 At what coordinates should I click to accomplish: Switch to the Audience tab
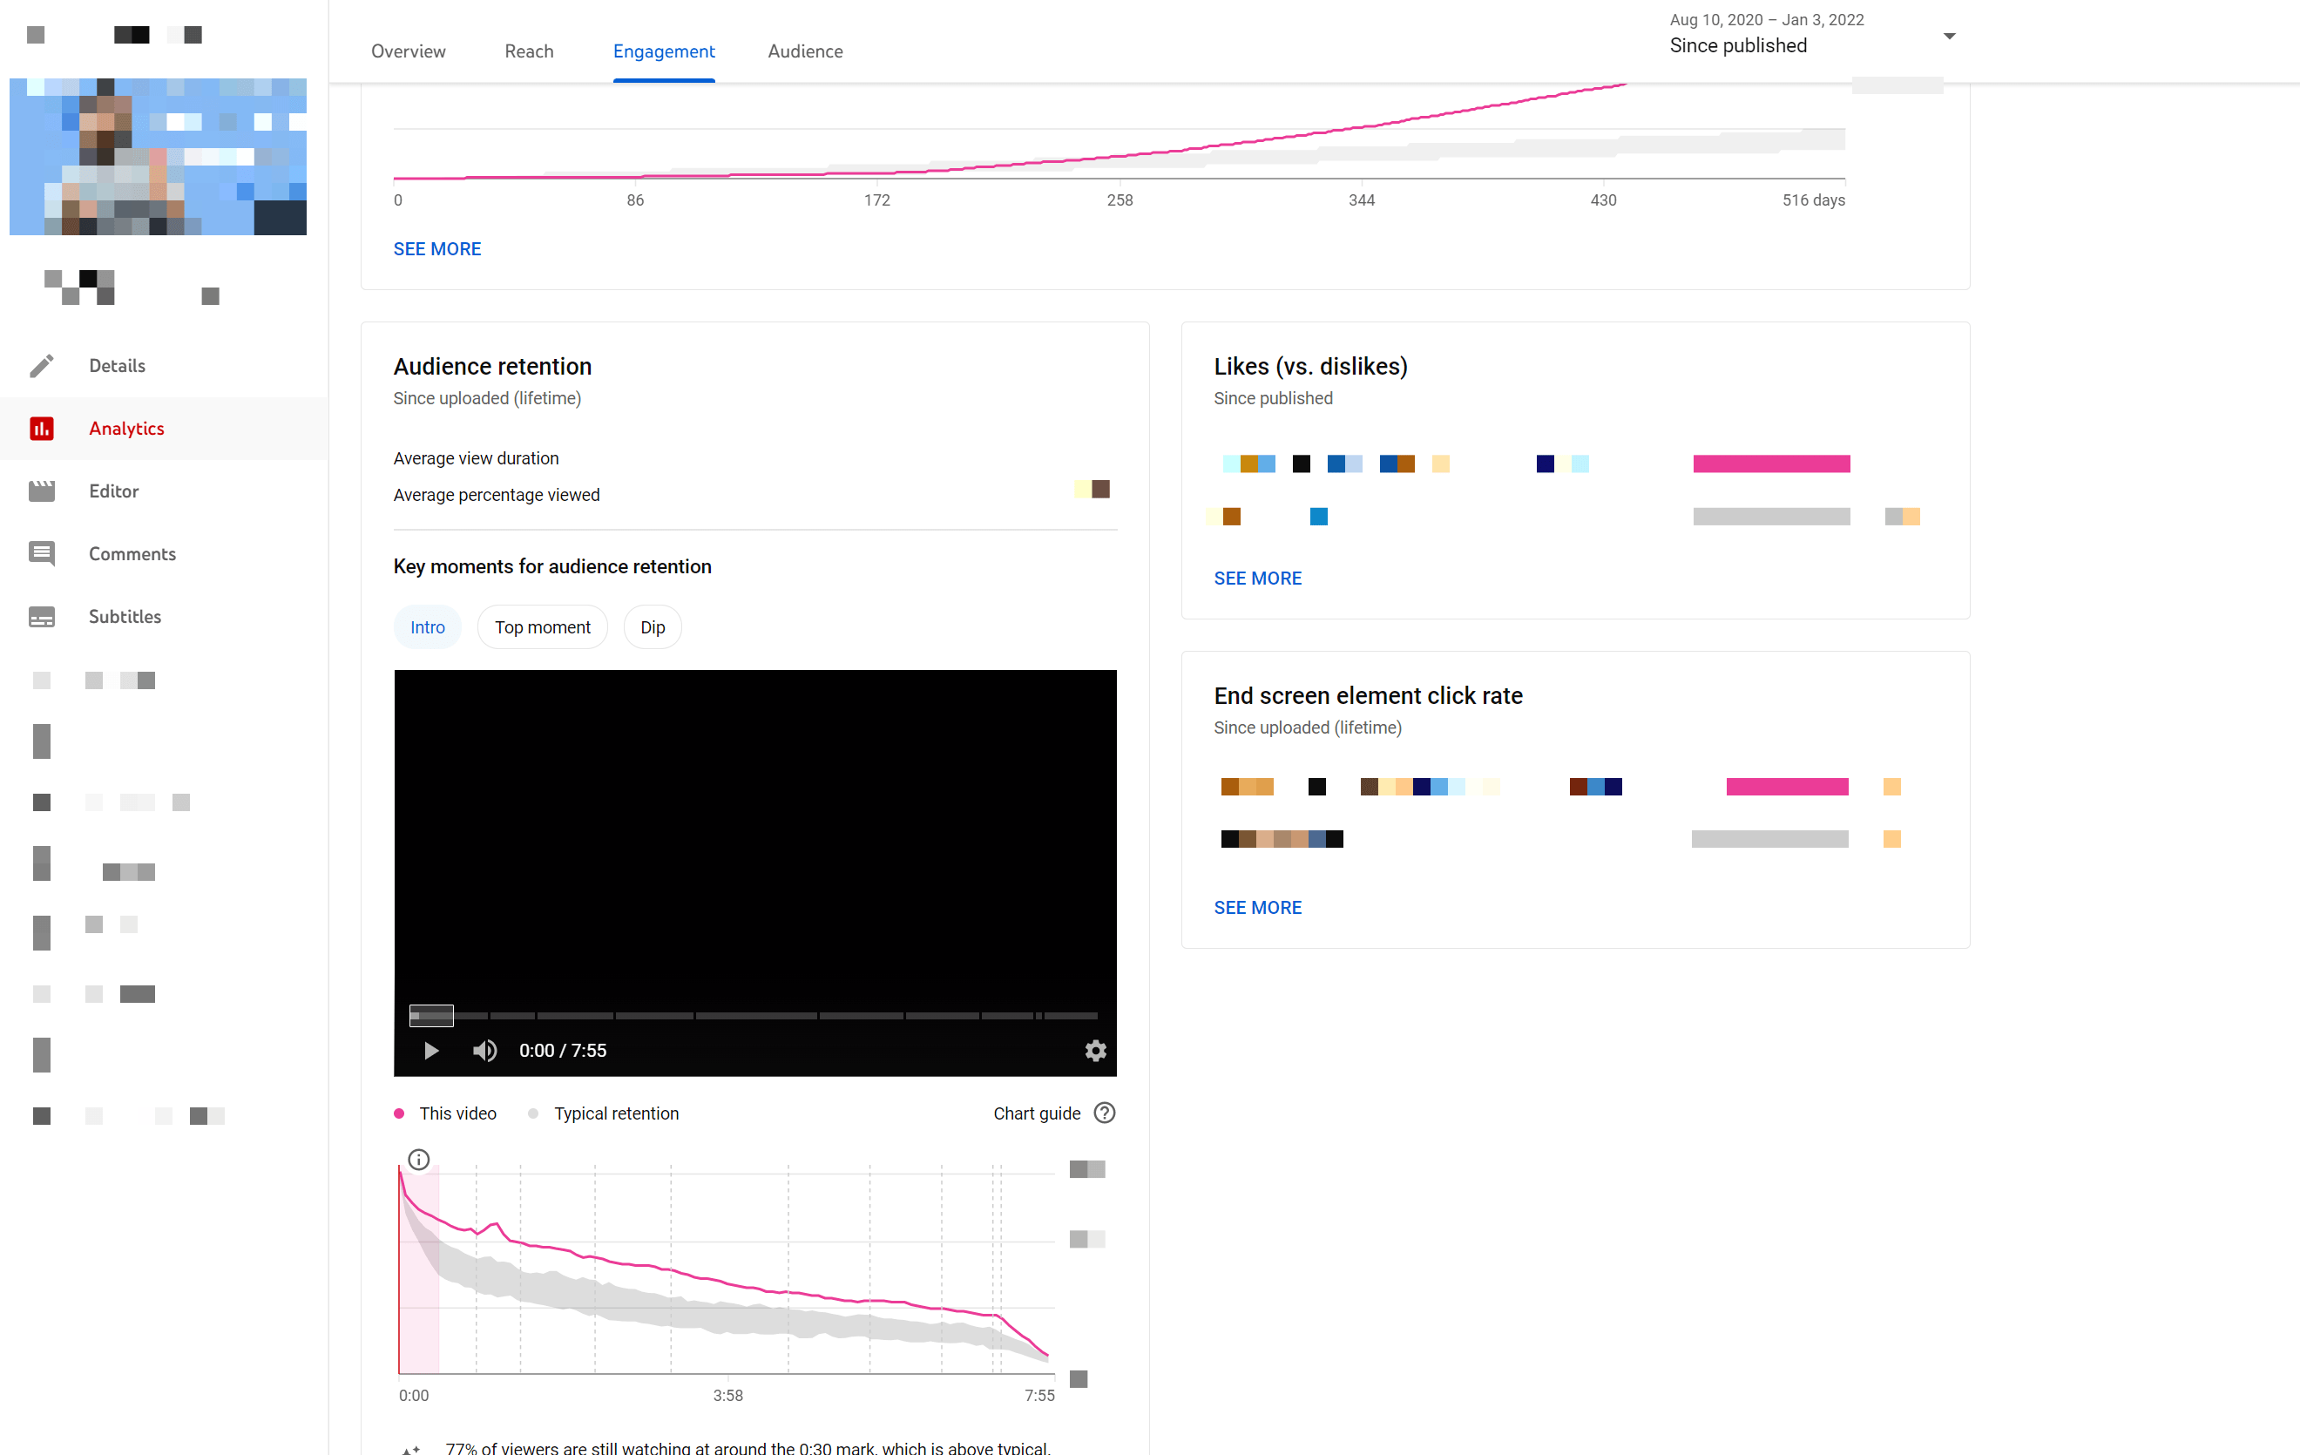tap(805, 51)
